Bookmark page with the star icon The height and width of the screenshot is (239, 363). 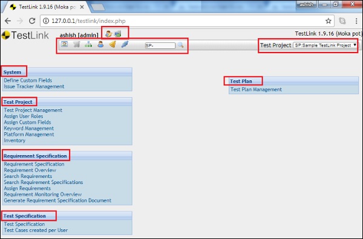click(x=329, y=21)
